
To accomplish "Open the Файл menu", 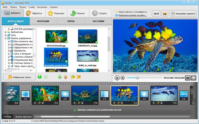I will [5, 7].
